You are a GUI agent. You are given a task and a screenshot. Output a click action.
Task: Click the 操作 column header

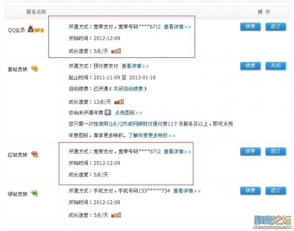[x=264, y=12]
